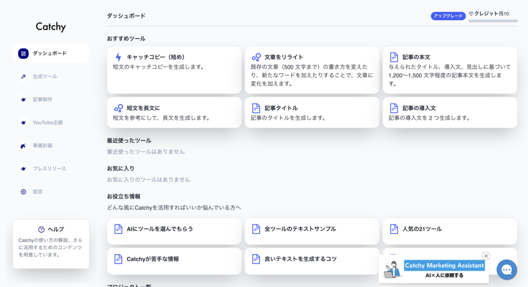This screenshot has height=287, width=528.
Task: Click お気に入りのツールはありません text
Action: pyautogui.click(x=148, y=180)
